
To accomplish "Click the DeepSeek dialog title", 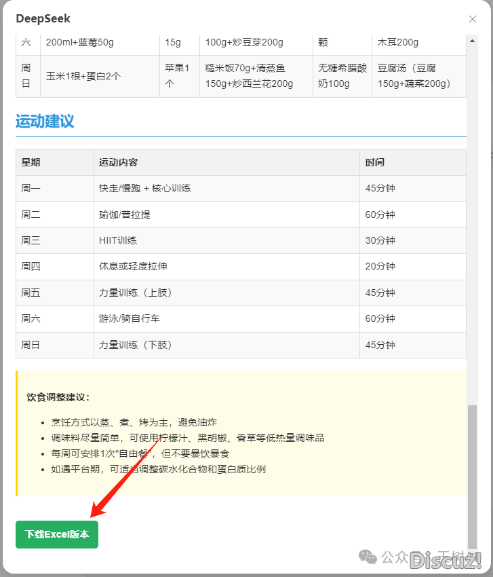I will (43, 18).
